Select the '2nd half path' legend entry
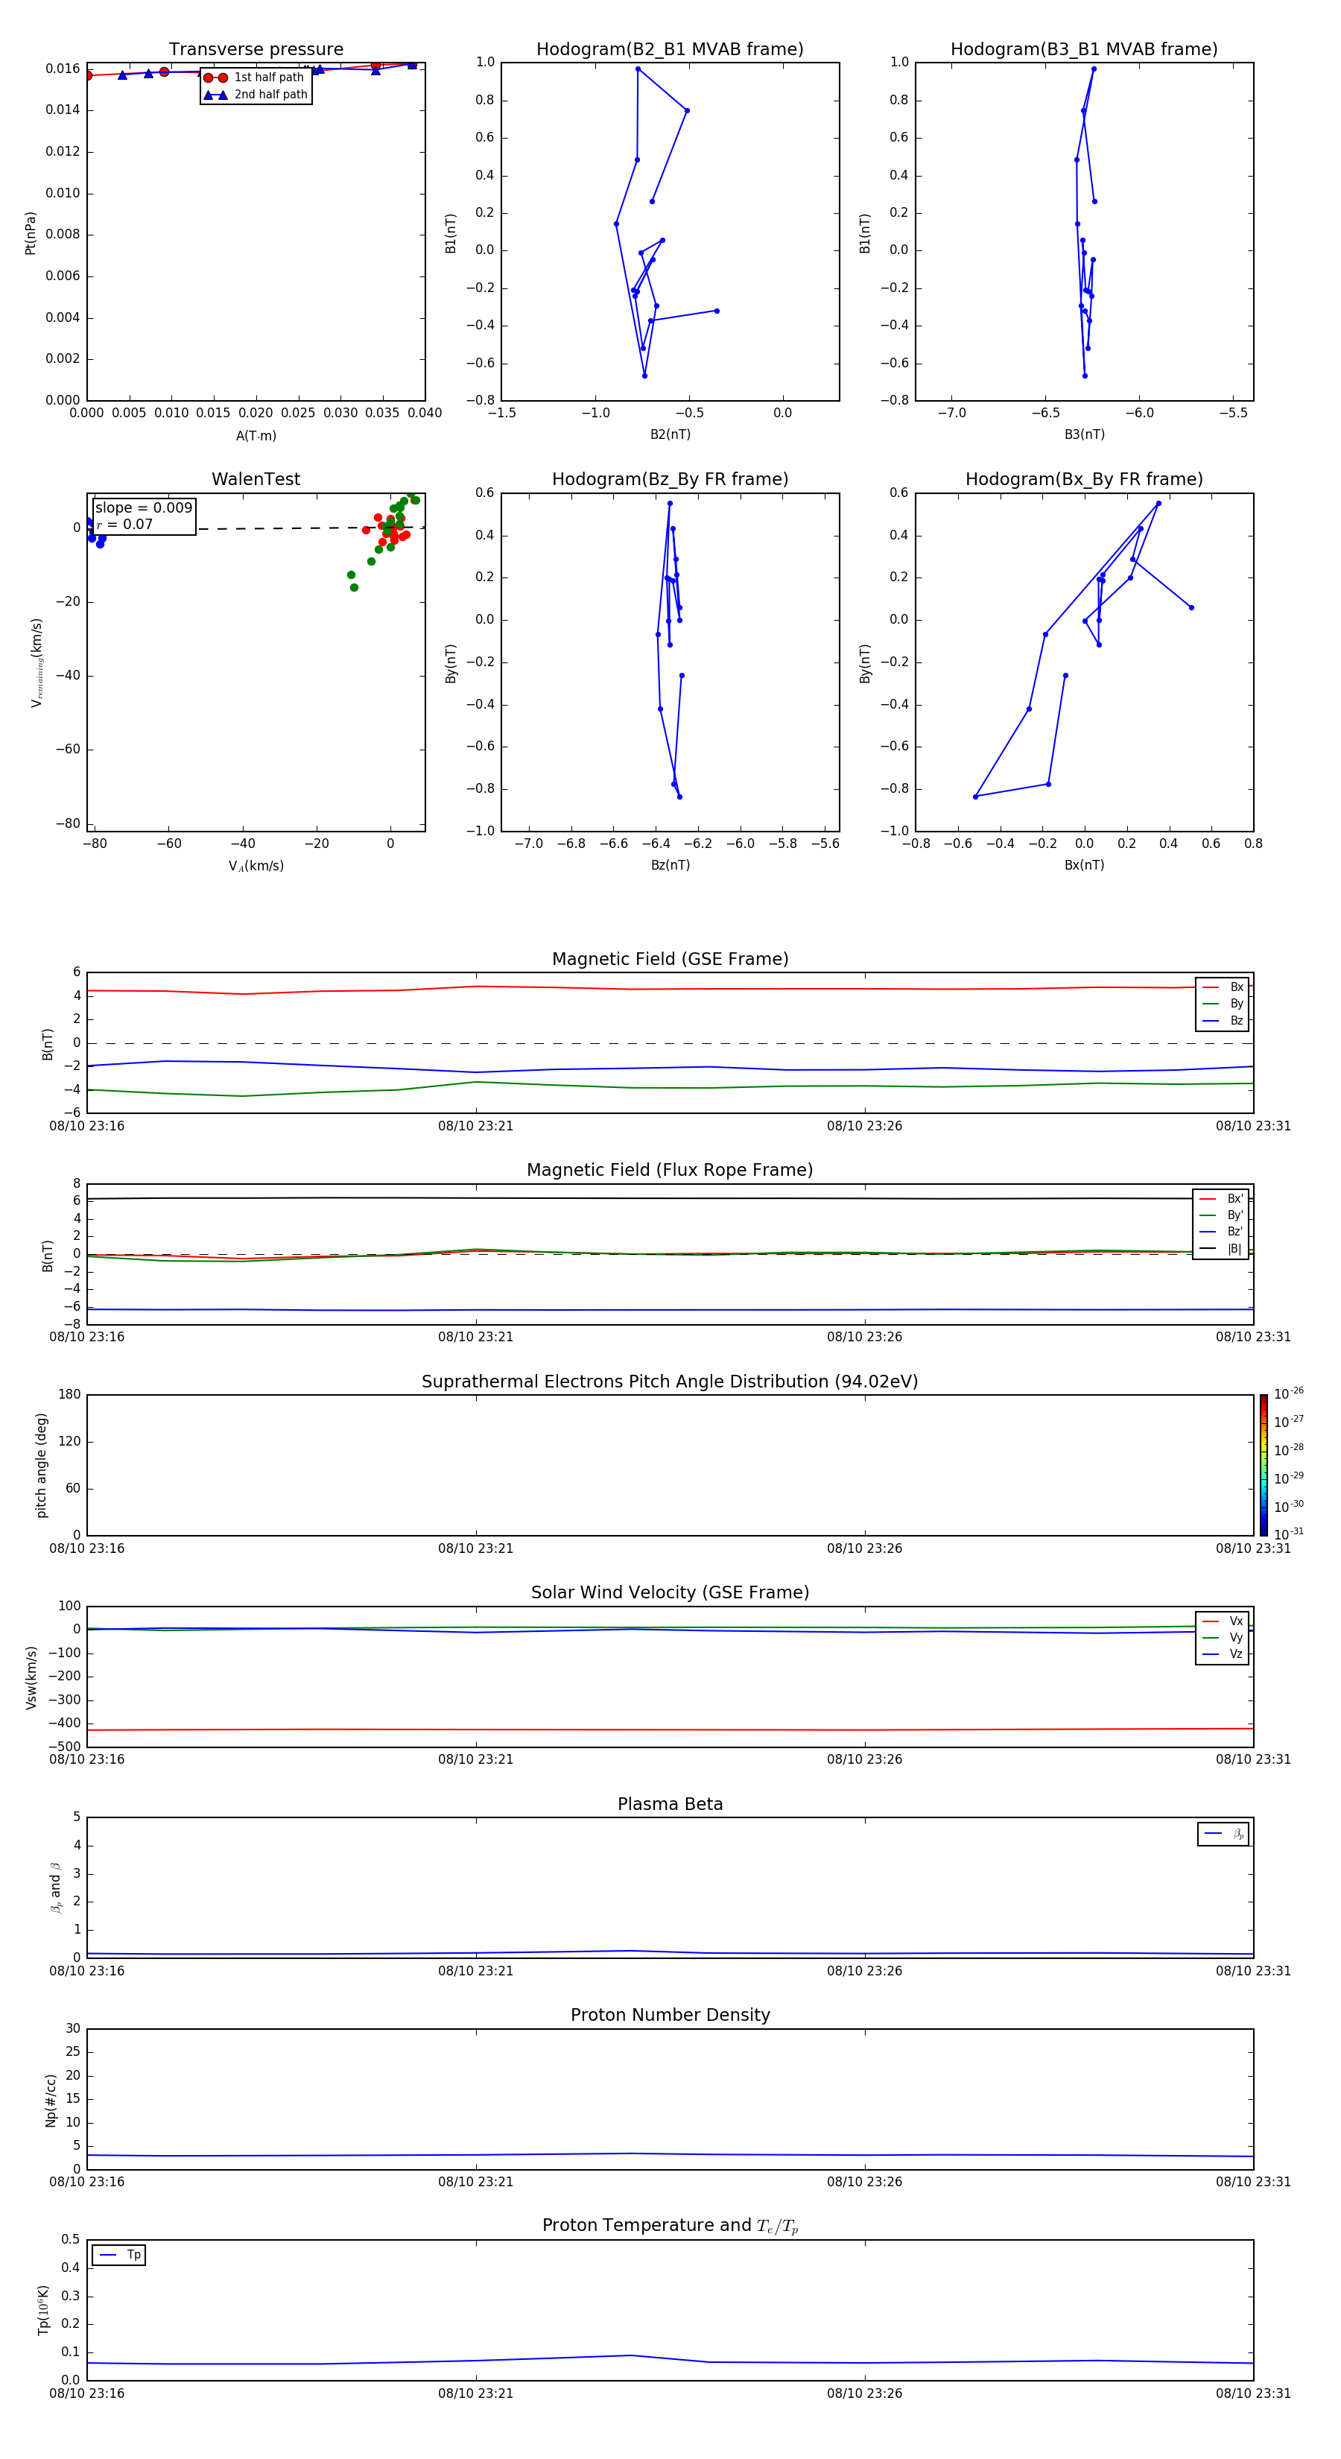The image size is (1341, 2459). (256, 95)
